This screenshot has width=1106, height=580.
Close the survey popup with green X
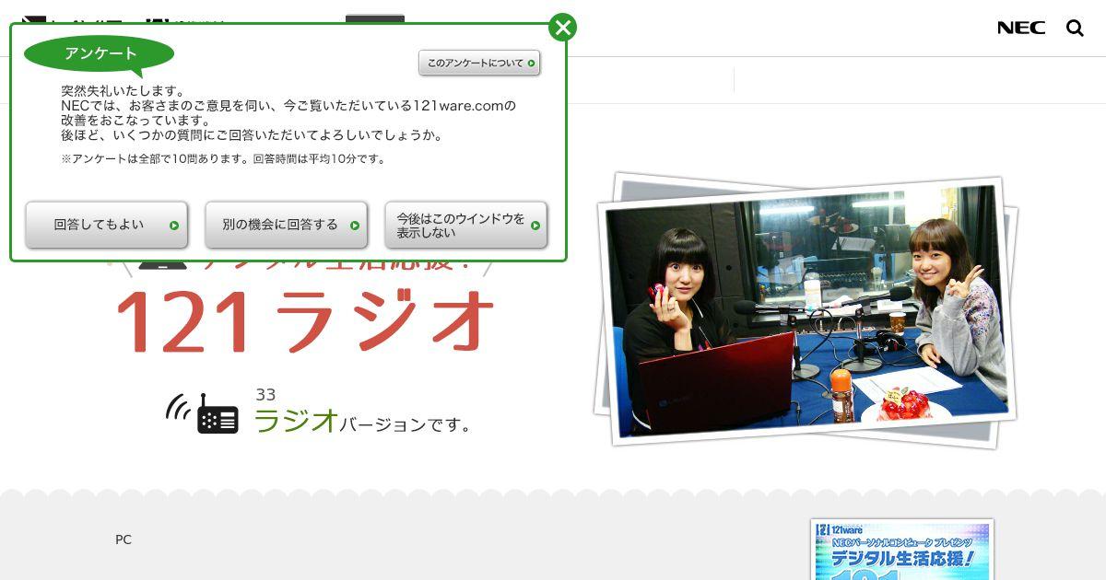click(562, 28)
